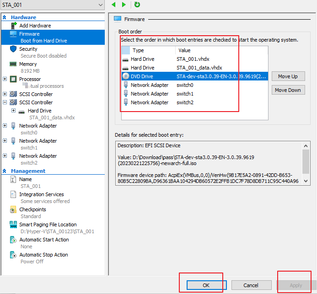317x294 pixels.
Task: Collapse the second SCSI Controller node
Action: tap(5, 102)
